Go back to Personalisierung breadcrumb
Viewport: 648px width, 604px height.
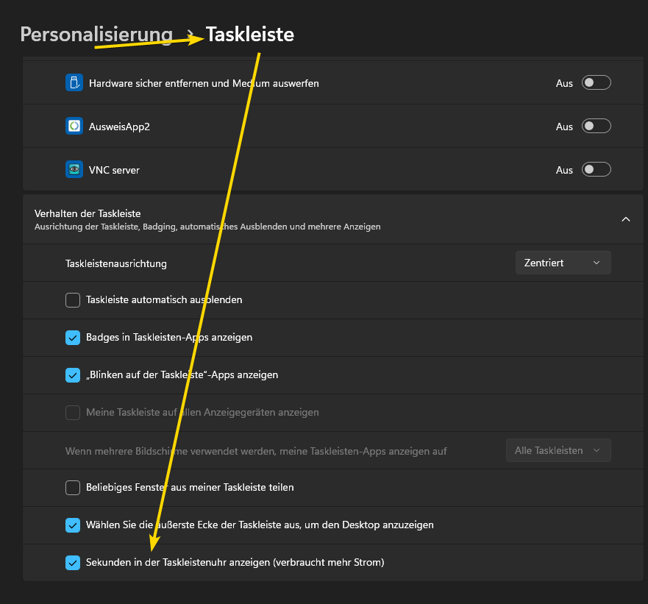click(96, 34)
